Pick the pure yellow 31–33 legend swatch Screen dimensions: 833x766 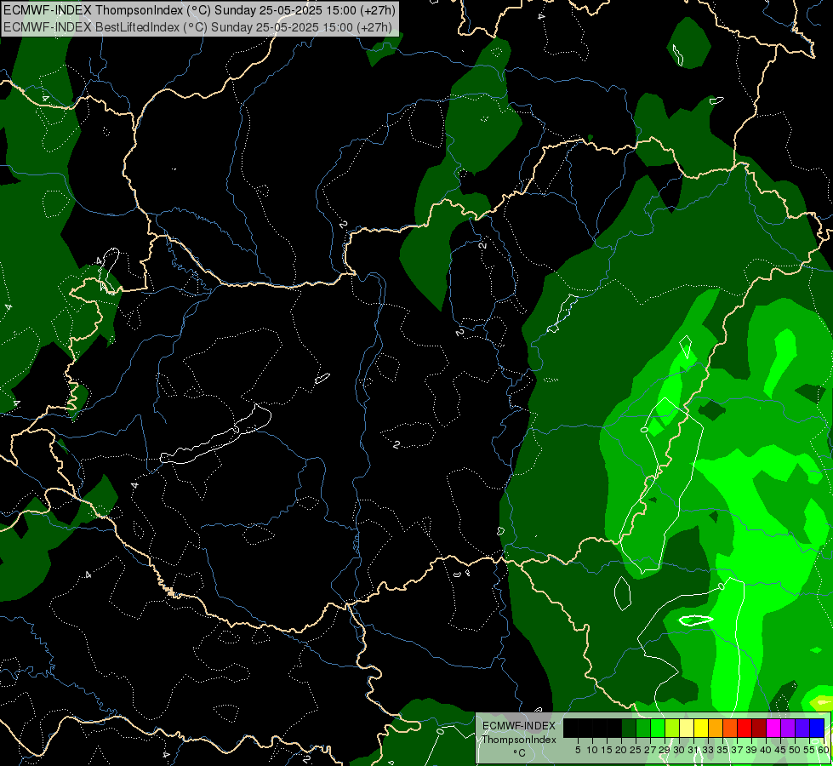tap(701, 728)
